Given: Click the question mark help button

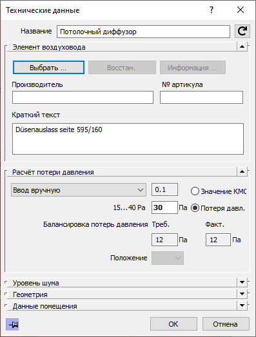Looking at the screenshot, I should 212,10.
